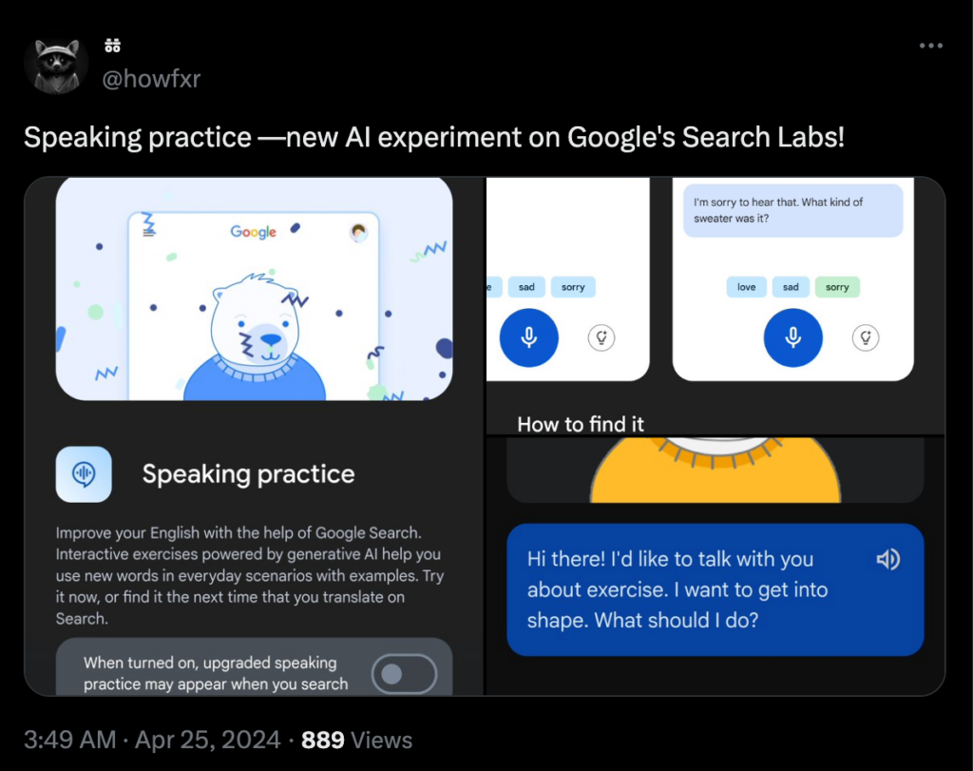This screenshot has width=973, height=771.
Task: Click the small profile picture beside the Google logo
Action: click(x=358, y=232)
